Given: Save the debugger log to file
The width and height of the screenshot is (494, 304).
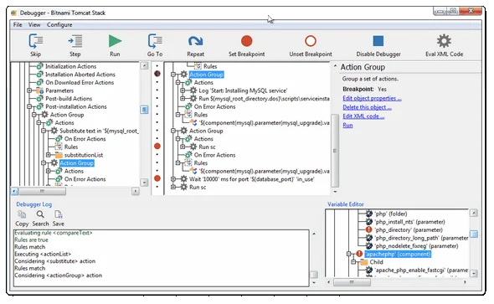Looking at the screenshot, I should tap(59, 214).
